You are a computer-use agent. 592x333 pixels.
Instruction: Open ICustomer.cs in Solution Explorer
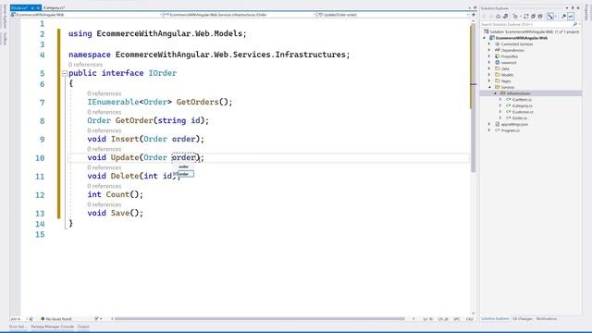click(x=520, y=112)
